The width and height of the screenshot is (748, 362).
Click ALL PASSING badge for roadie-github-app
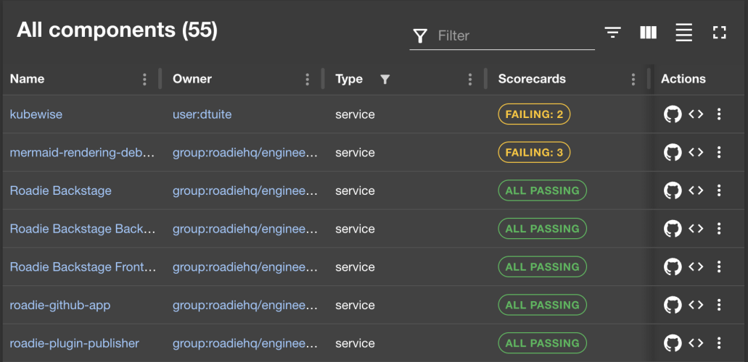(543, 305)
